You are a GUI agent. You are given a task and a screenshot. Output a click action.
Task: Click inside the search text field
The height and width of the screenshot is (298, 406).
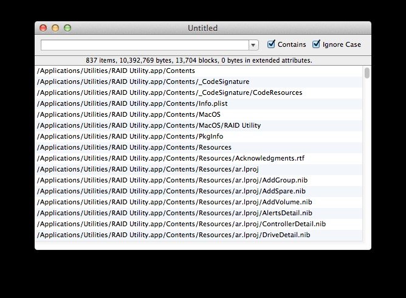[x=145, y=45]
